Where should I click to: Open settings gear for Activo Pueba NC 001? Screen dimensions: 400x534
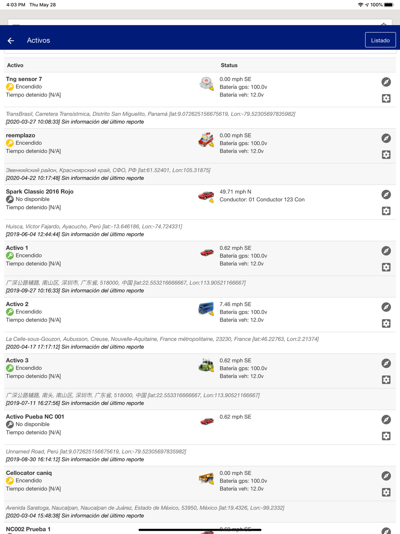click(386, 436)
